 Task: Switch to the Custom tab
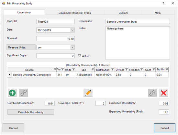(x=123, y=13)
